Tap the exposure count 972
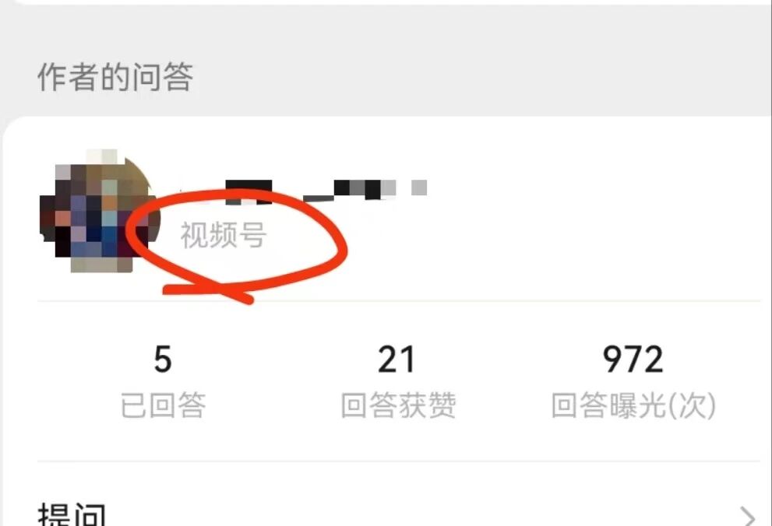Viewport: 772px width, 526px height. [x=633, y=359]
